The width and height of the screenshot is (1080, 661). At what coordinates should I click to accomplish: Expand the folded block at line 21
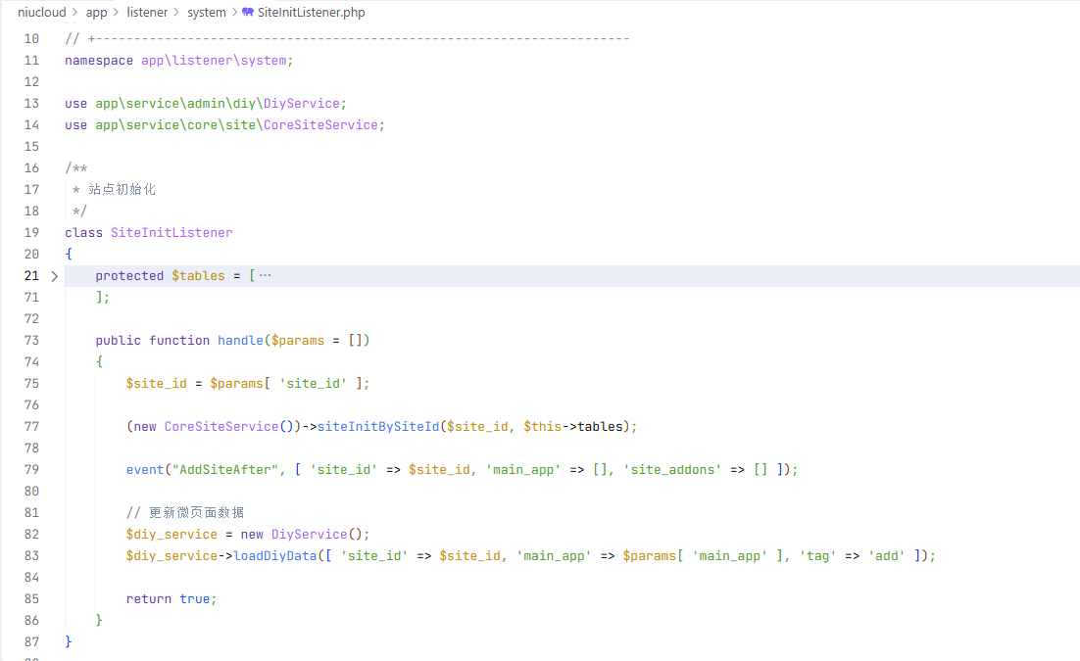pos(55,276)
